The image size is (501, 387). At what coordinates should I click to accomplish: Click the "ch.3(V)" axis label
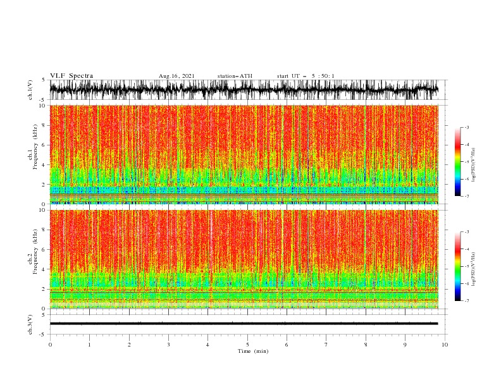click(x=30, y=324)
